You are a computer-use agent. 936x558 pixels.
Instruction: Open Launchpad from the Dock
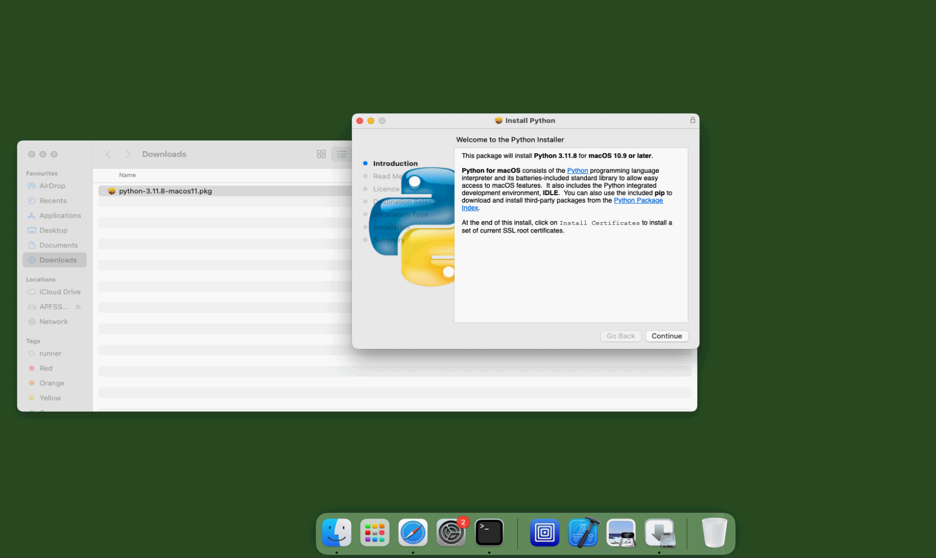pyautogui.click(x=374, y=532)
